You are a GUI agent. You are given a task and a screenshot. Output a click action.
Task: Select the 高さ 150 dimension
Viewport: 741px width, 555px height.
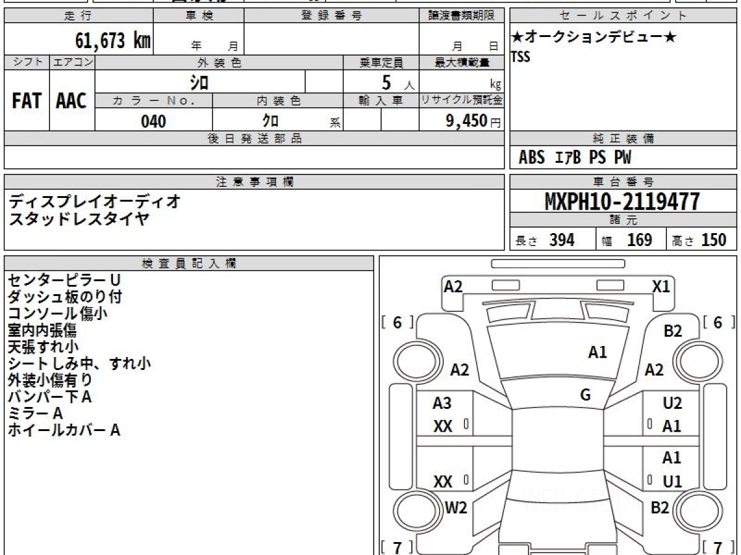point(698,240)
